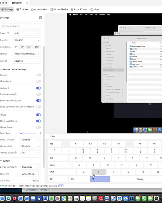
Task: Click the info icon next to EDID
Action: click(6, 54)
